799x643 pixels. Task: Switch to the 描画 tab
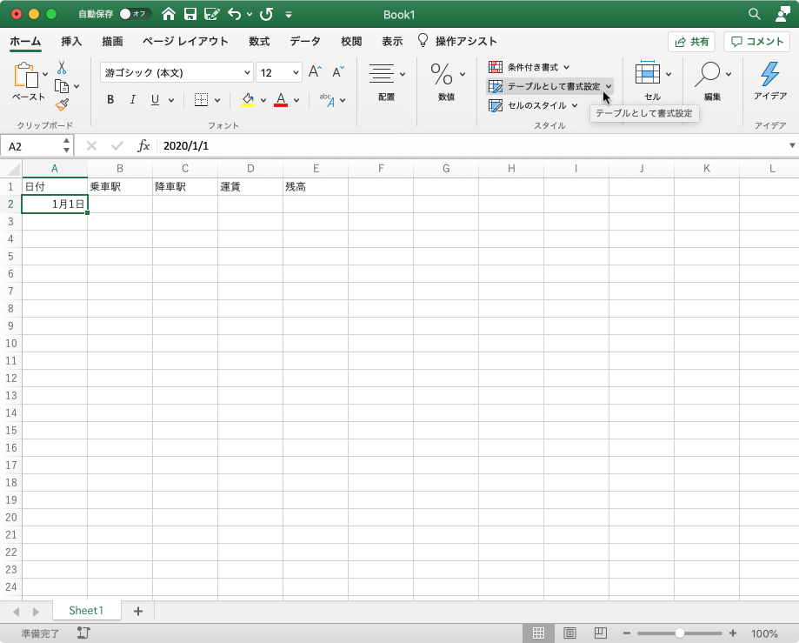pos(112,41)
